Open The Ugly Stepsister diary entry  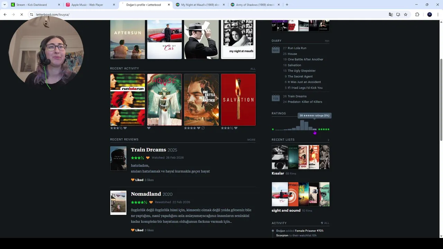[302, 71]
